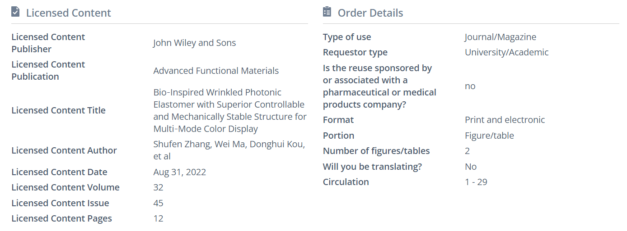Image resolution: width=627 pixels, height=231 pixels.
Task: Click the Advanced Functional Materials publication name
Action: (216, 71)
